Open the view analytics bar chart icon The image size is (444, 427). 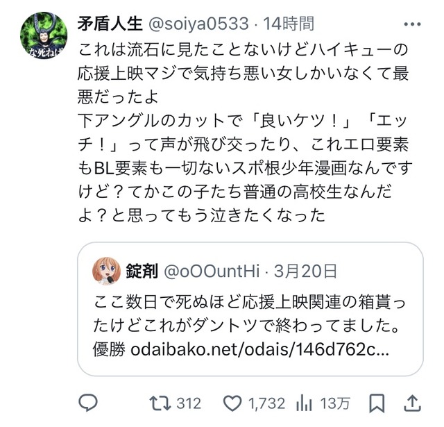click(304, 403)
